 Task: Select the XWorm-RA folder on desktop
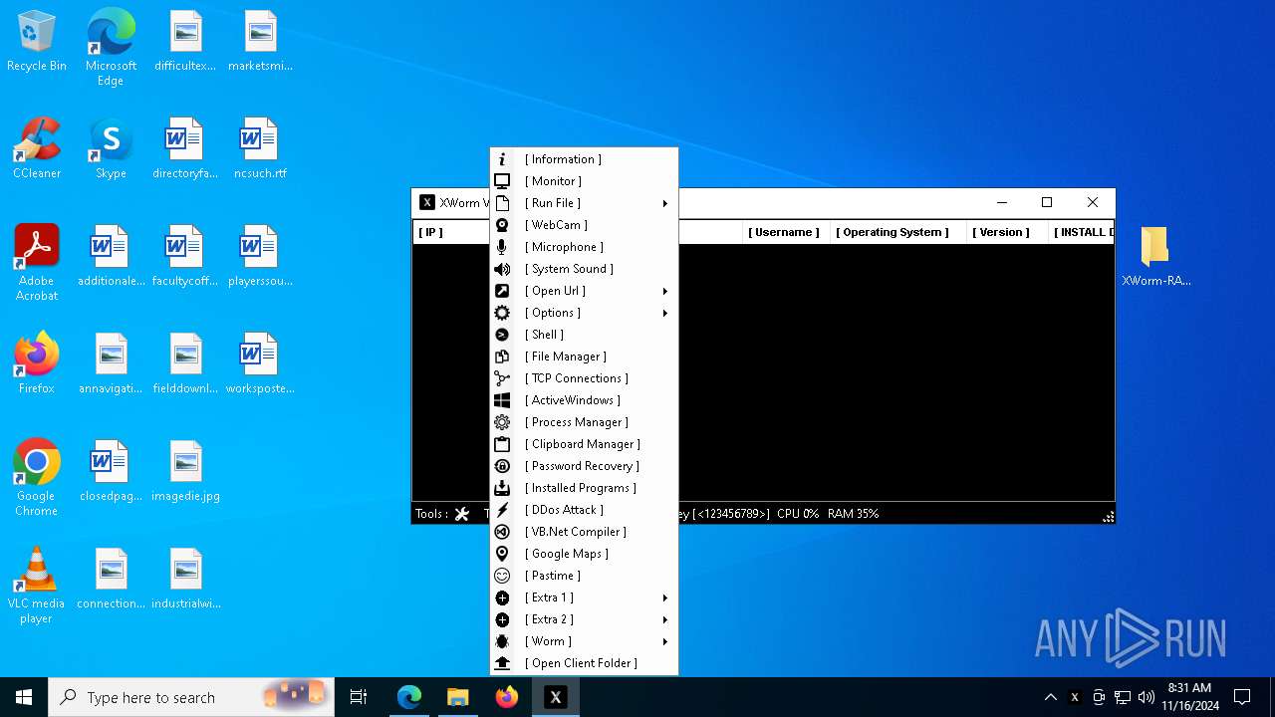pyautogui.click(x=1155, y=256)
